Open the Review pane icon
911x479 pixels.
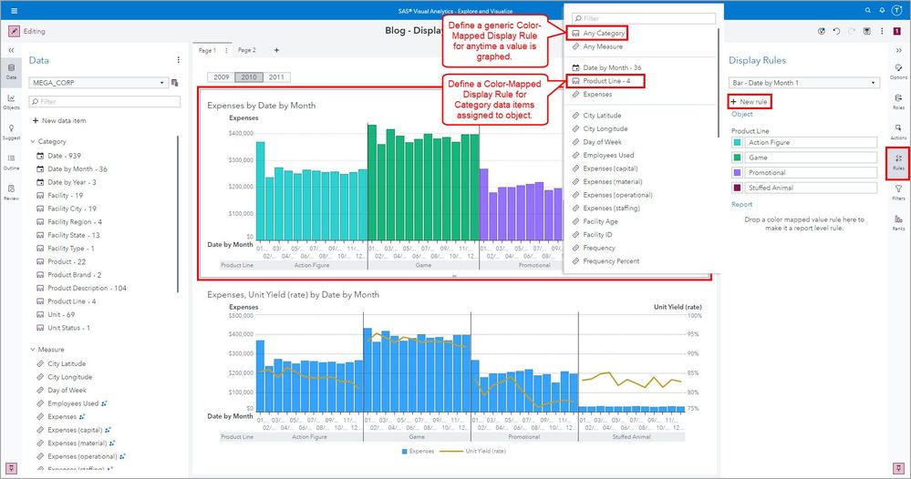click(x=11, y=192)
